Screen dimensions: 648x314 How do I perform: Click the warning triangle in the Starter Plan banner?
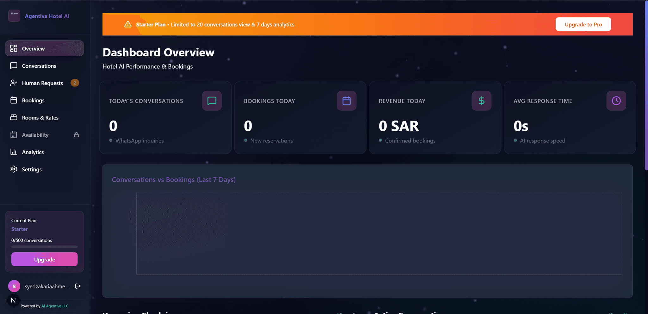[x=128, y=24]
